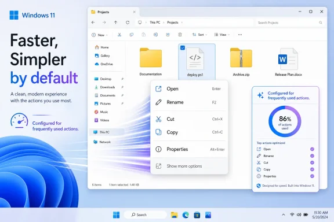Image resolution: width=334 pixels, height=222 pixels.
Task: Click the 11:30 AM clock in taskbar
Action: [x=321, y=213]
